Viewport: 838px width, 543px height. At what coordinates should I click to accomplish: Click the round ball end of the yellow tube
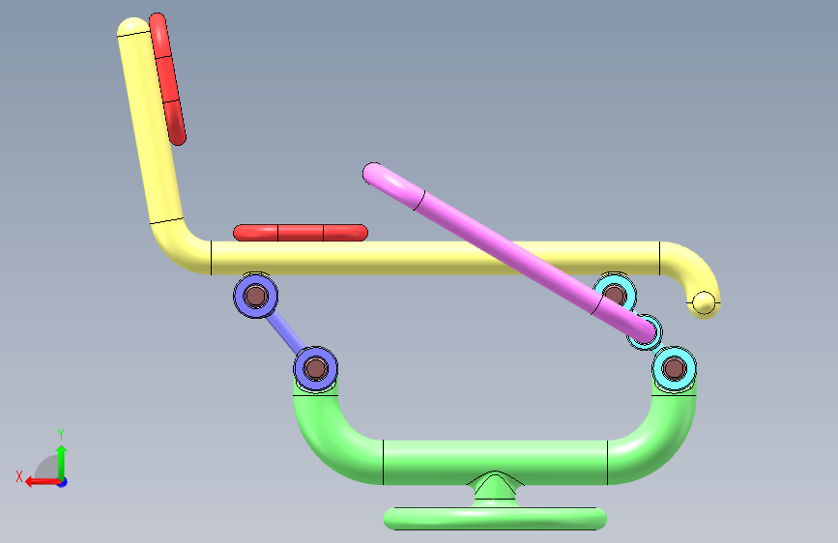(x=704, y=302)
